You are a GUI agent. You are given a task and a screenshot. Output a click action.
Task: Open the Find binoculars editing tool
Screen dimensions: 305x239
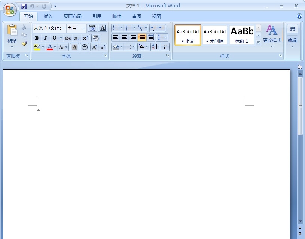tap(292, 28)
